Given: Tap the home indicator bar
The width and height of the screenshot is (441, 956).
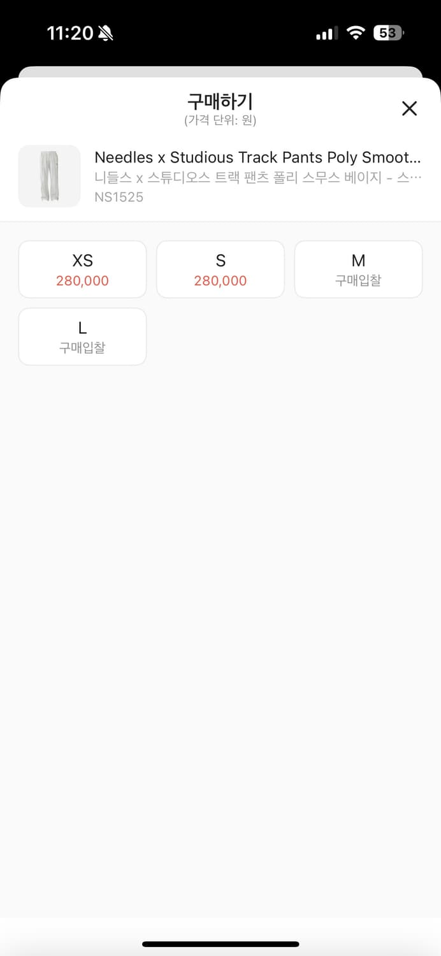Looking at the screenshot, I should (220, 944).
